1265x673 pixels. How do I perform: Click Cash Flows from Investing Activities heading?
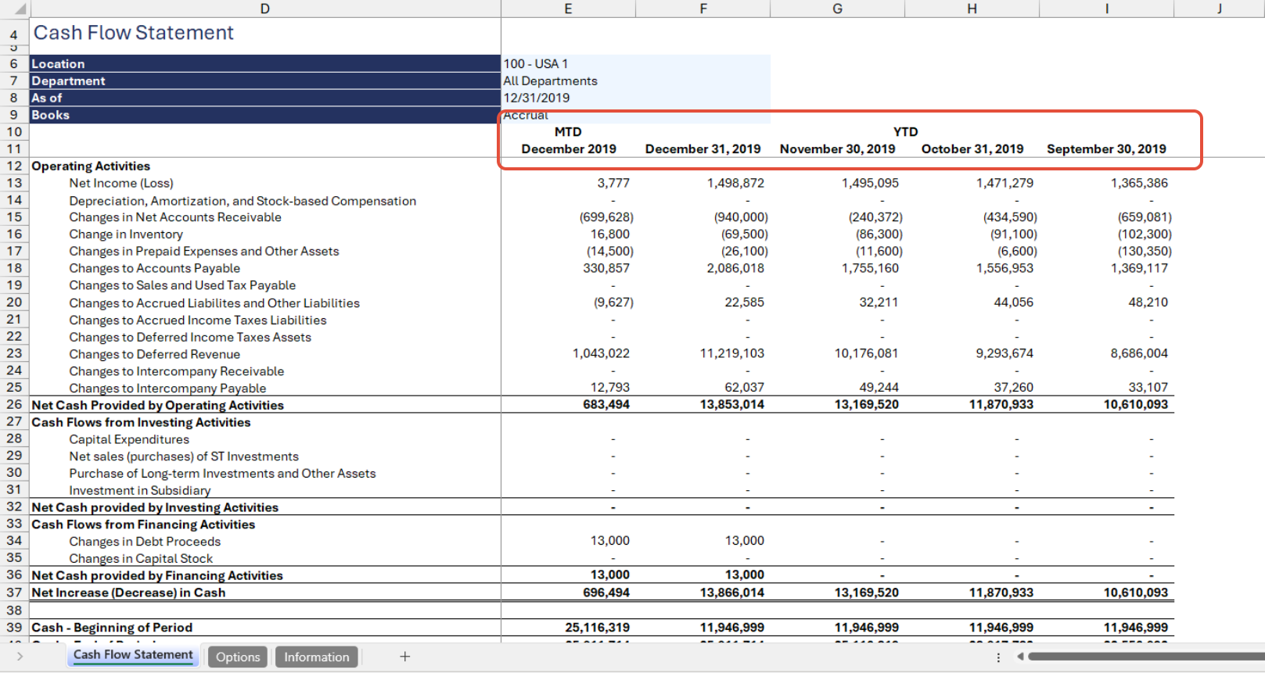(141, 422)
